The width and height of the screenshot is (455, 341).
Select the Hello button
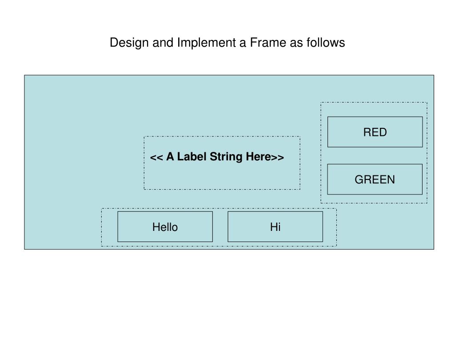tap(165, 227)
